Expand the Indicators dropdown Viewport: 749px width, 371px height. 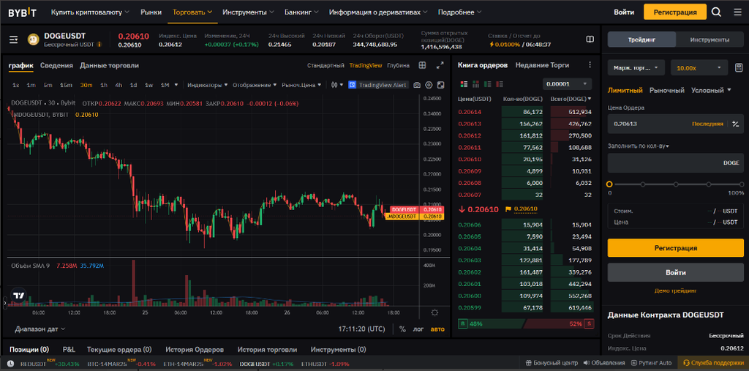207,85
